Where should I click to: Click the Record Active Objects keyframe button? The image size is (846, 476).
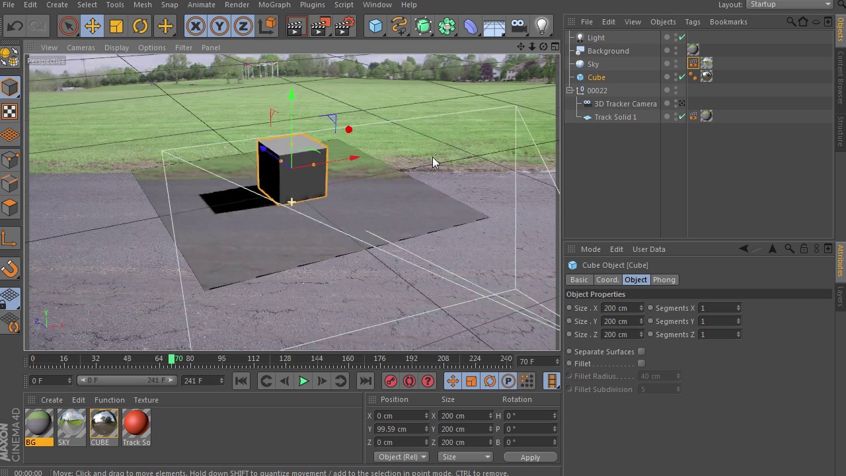(x=391, y=381)
